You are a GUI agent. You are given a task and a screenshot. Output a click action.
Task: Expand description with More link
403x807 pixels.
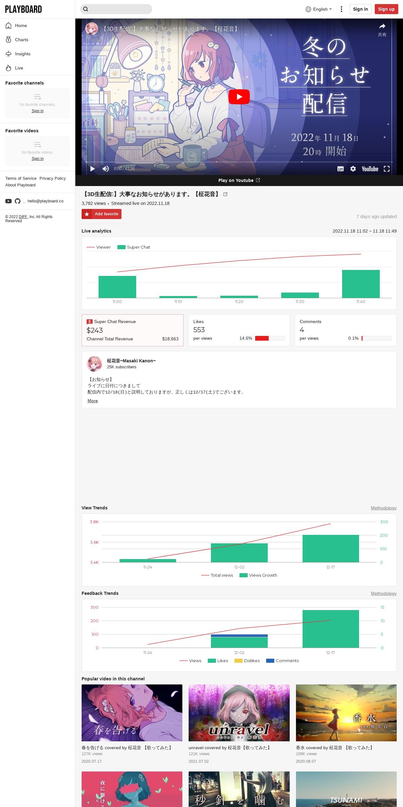click(x=93, y=401)
